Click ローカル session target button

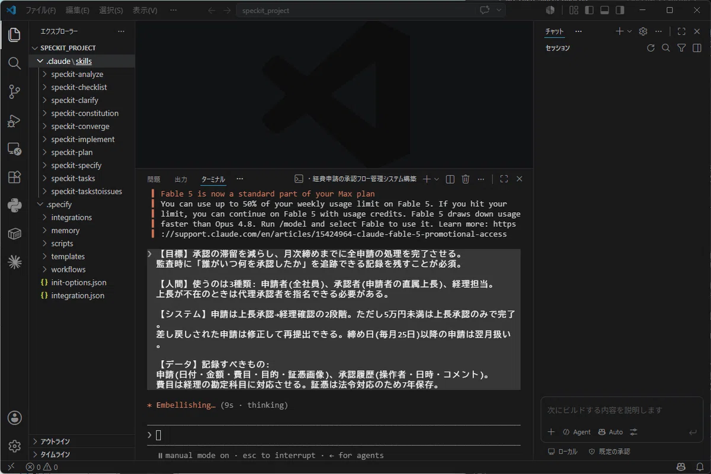click(562, 451)
